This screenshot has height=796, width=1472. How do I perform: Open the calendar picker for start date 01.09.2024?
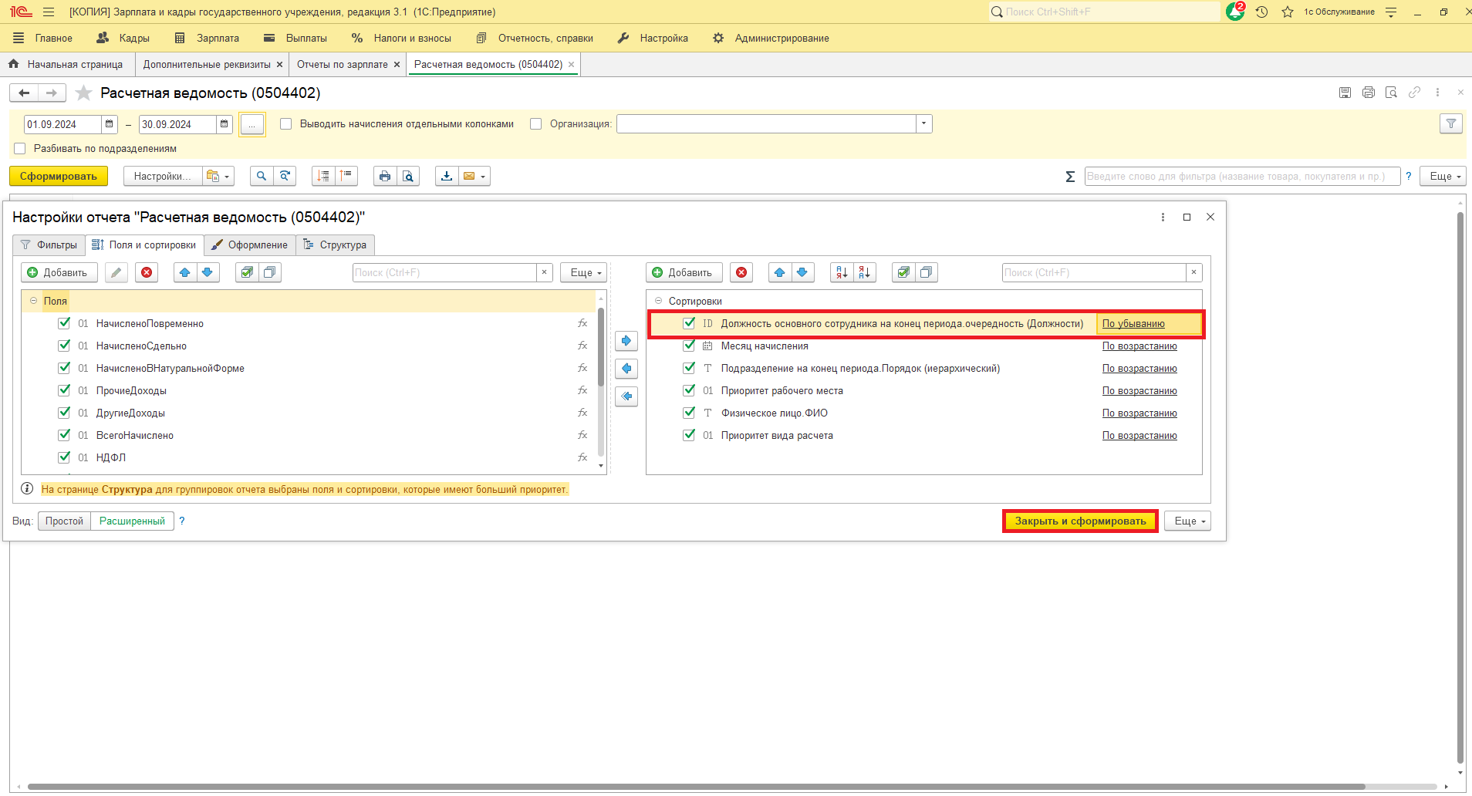click(x=110, y=124)
